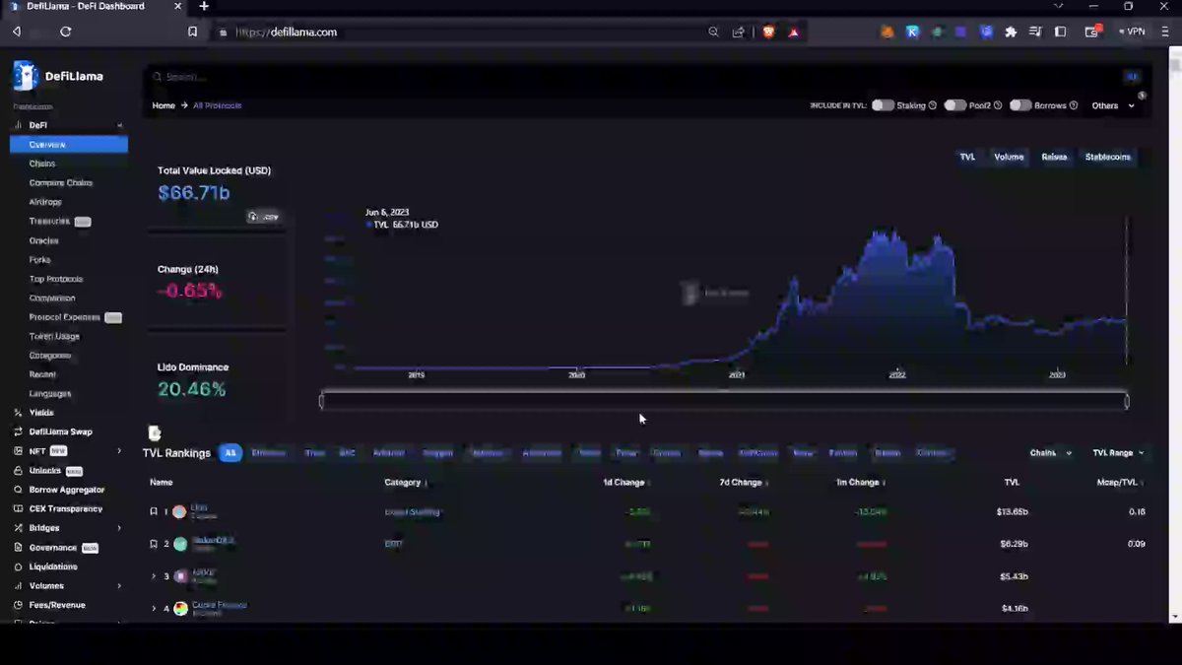Click the chart range slider right handle
Viewport: 1182px width, 665px height.
pyautogui.click(x=1127, y=400)
